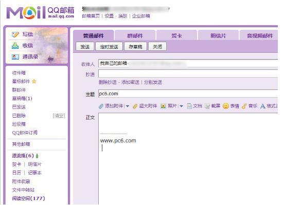
Task: Click the sidebar 贺卡 link
Action: point(16,164)
